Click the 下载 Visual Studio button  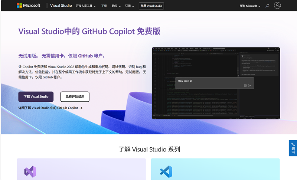(x=36, y=96)
